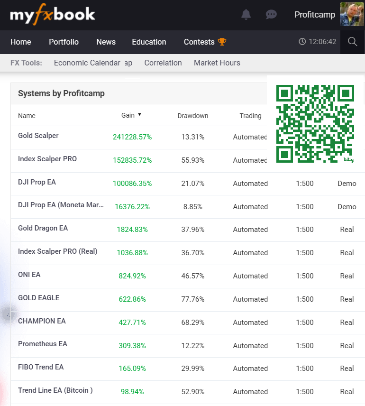Click the 16376.22% gain value
The height and width of the screenshot is (406, 365).
click(x=132, y=207)
